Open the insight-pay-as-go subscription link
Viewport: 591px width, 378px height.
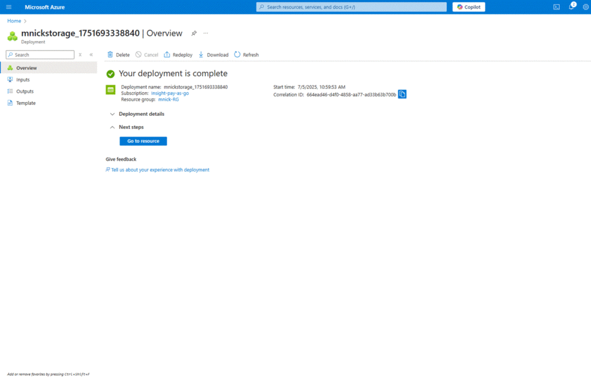170,93
